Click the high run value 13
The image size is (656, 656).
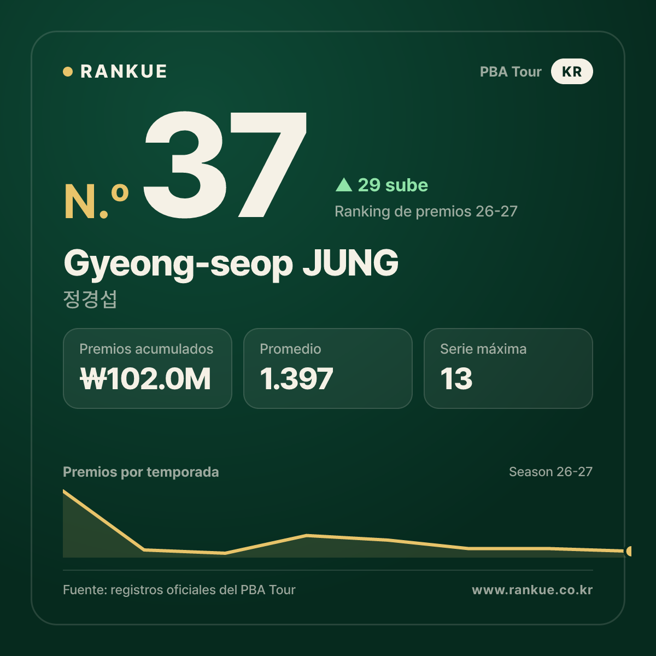point(456,379)
